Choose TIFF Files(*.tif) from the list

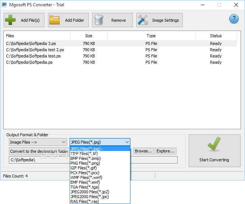click(100, 154)
